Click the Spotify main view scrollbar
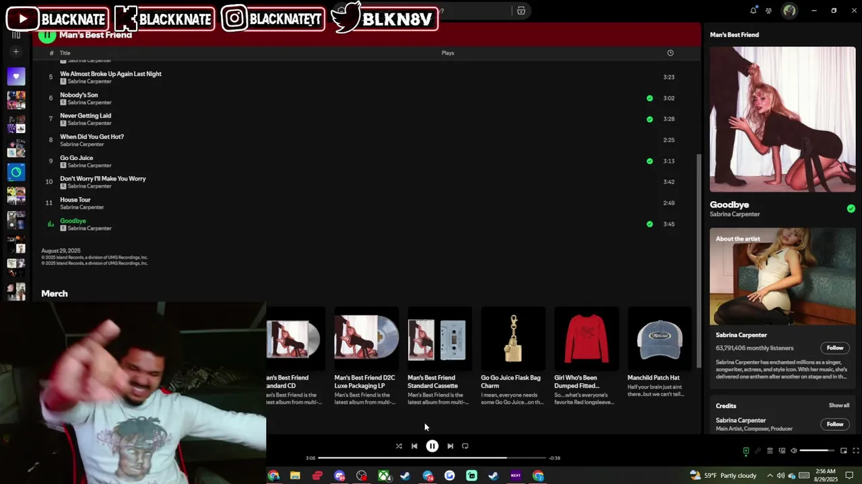This screenshot has height=484, width=862. tap(698, 261)
